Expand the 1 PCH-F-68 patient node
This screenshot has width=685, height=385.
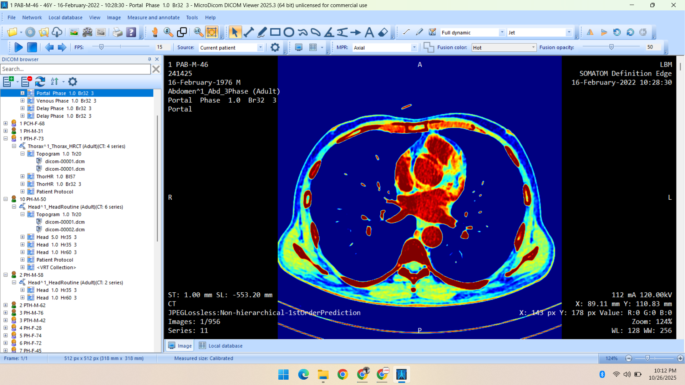click(6, 123)
